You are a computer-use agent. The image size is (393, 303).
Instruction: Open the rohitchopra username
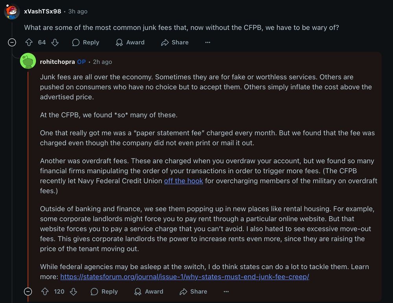coord(57,62)
